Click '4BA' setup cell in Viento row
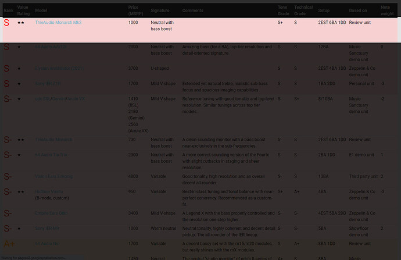The width and height of the screenshot is (401, 260). point(322,192)
